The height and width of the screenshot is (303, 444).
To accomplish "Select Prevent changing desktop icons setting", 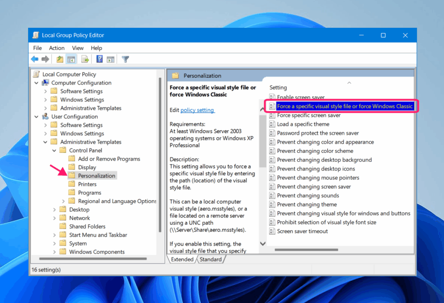I will pyautogui.click(x=316, y=169).
